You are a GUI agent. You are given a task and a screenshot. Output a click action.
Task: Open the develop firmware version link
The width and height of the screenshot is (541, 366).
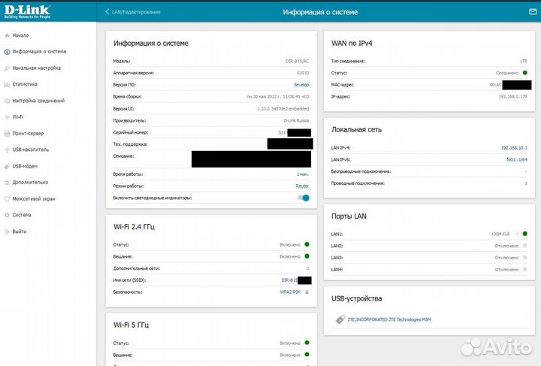click(x=301, y=85)
